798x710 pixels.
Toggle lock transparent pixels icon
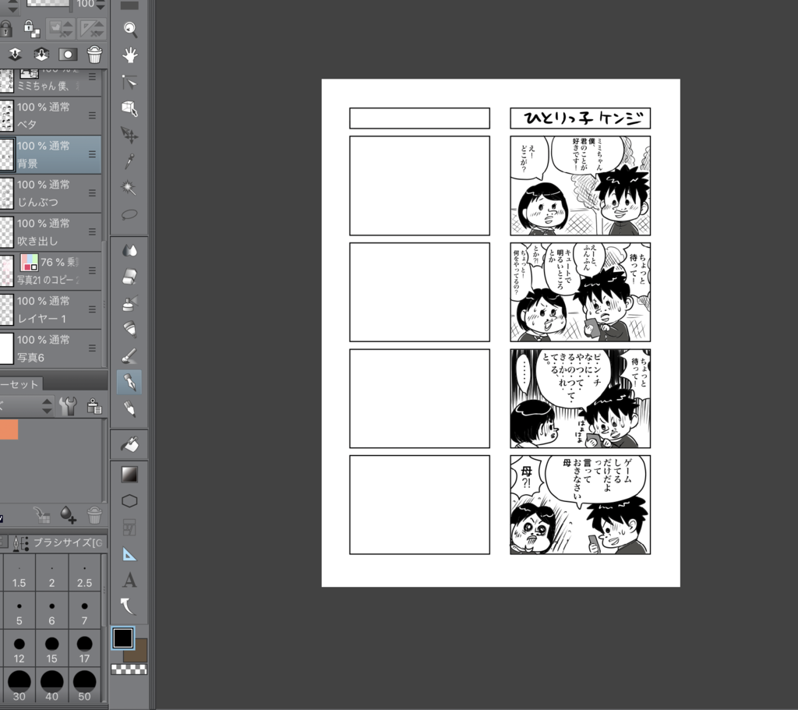pyautogui.click(x=32, y=29)
